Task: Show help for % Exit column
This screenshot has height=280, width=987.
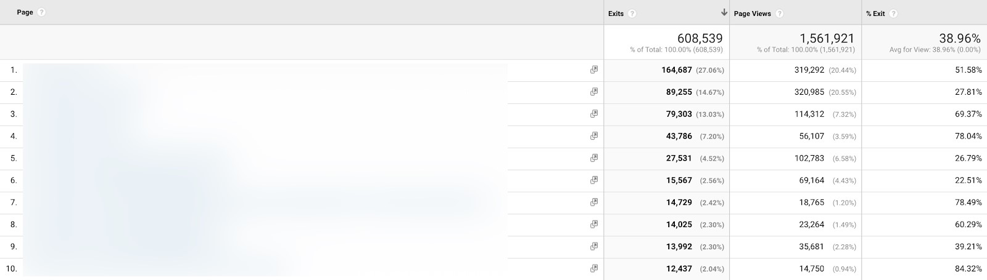Action: pos(893,14)
